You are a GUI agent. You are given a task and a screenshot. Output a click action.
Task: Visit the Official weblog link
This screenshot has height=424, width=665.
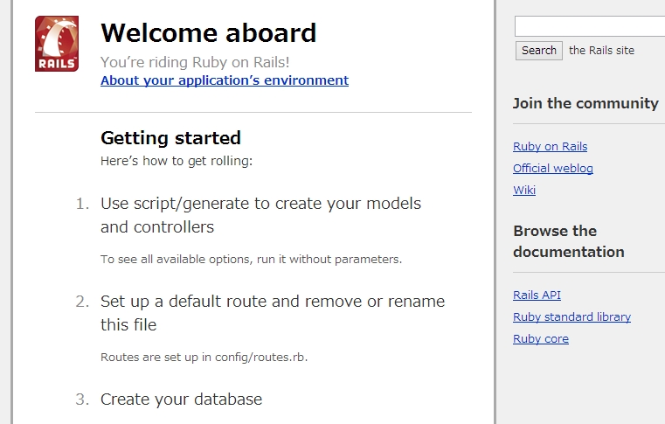coord(552,169)
